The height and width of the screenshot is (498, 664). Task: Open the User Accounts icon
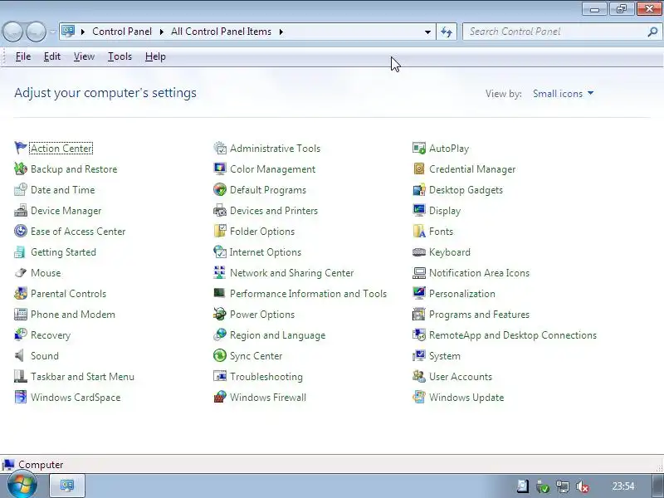[419, 376]
